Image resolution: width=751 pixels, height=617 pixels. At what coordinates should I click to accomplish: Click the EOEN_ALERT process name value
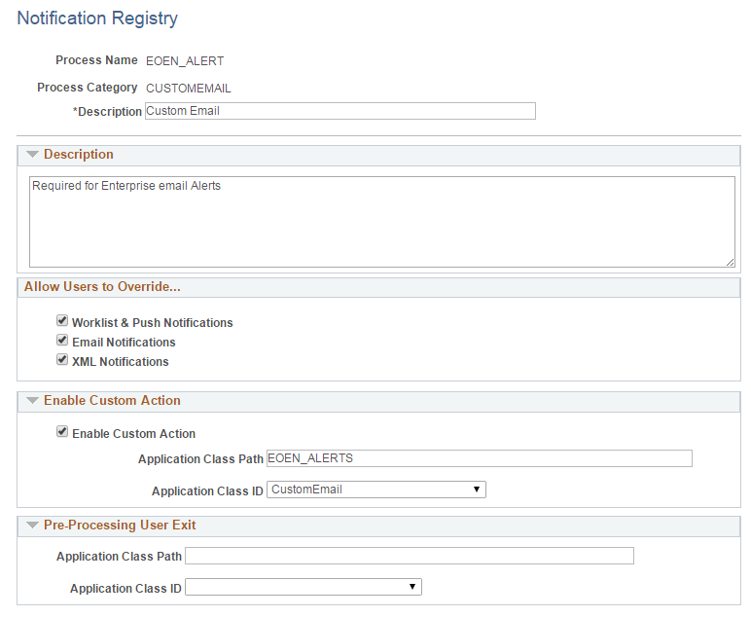coord(185,61)
